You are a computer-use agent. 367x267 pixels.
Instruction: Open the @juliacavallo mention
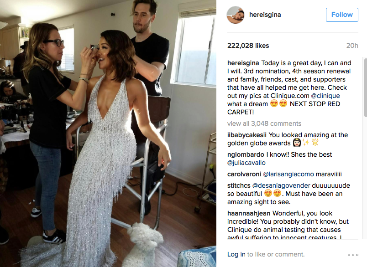246,163
